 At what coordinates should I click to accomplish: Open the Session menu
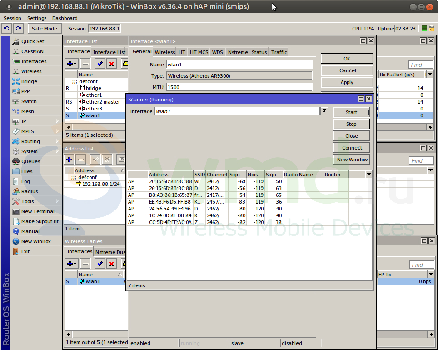click(12, 18)
